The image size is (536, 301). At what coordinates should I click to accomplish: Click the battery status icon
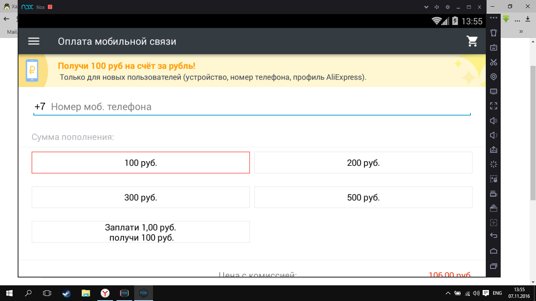455,21
